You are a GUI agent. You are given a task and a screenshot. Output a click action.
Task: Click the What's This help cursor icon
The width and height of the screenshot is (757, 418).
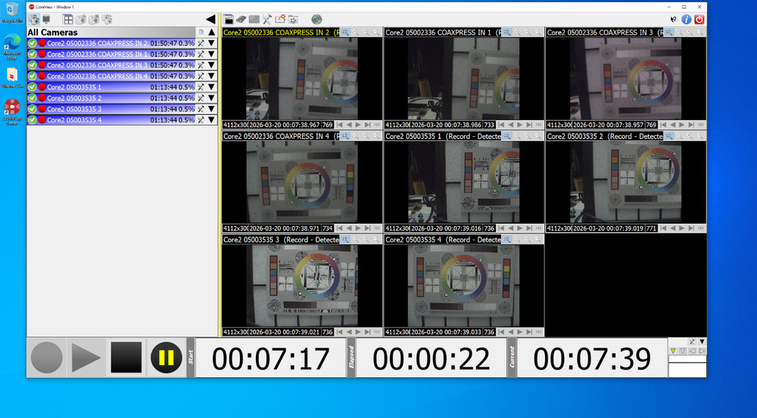pos(673,20)
